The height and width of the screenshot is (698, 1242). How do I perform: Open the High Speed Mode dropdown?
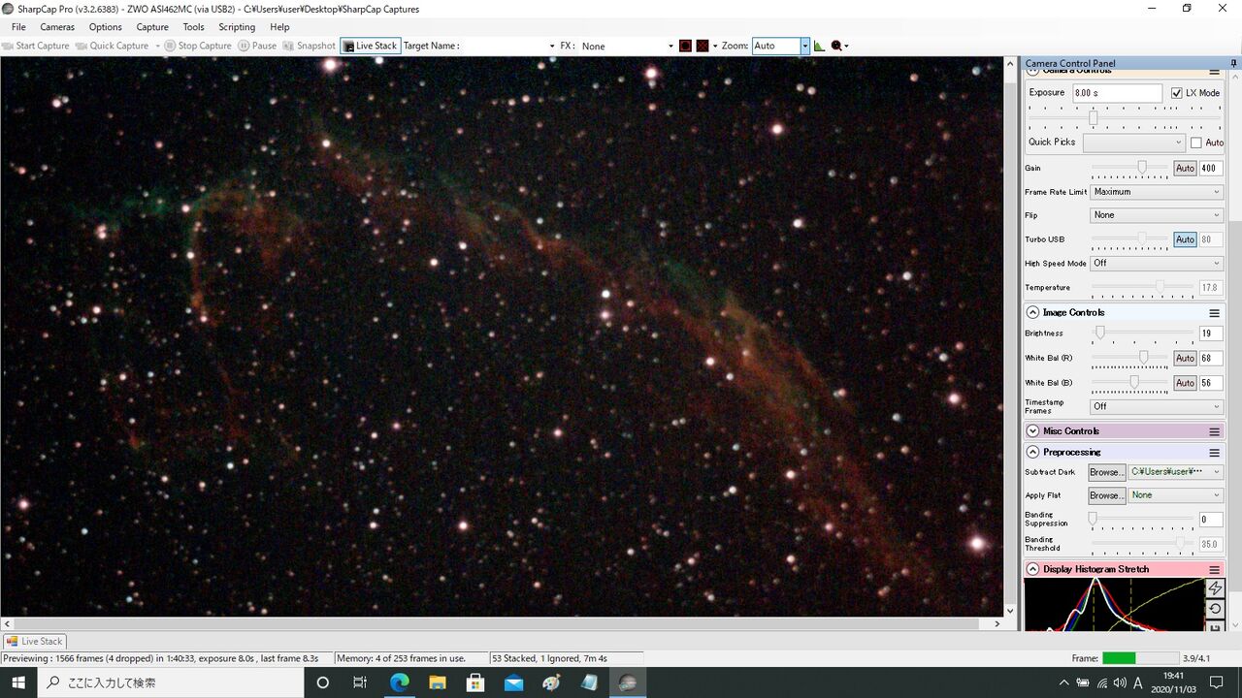(1157, 263)
